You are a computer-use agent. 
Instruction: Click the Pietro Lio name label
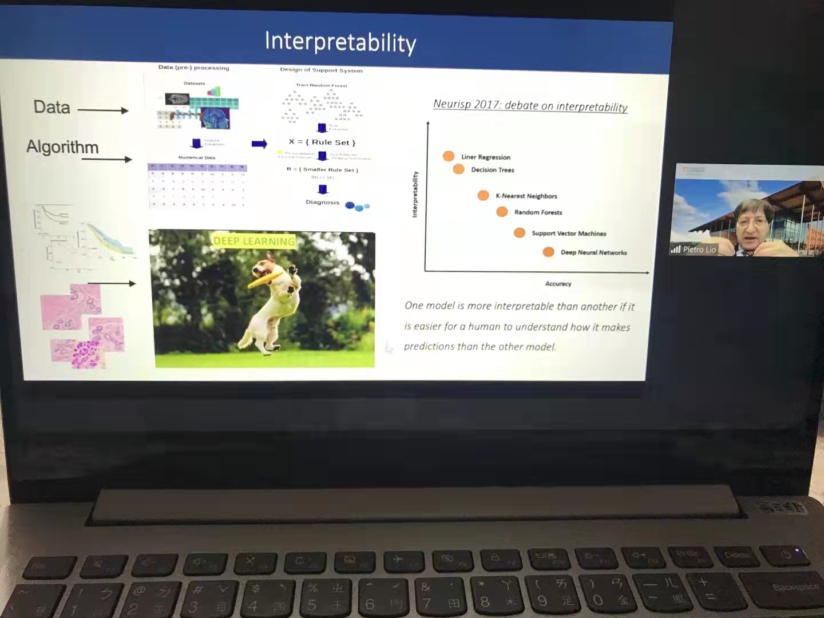699,249
